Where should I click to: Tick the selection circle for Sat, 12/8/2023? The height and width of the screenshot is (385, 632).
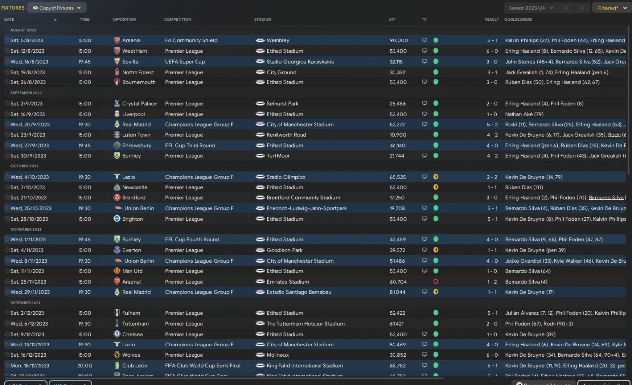pos(7,51)
